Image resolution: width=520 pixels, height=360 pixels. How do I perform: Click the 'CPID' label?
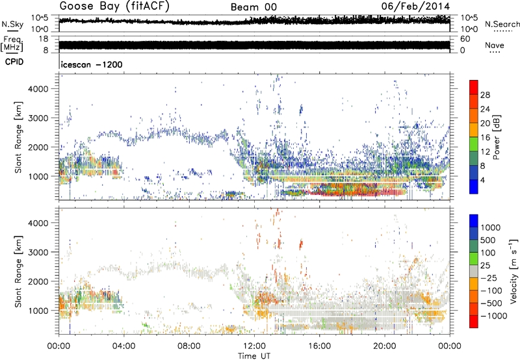[x=14, y=62]
